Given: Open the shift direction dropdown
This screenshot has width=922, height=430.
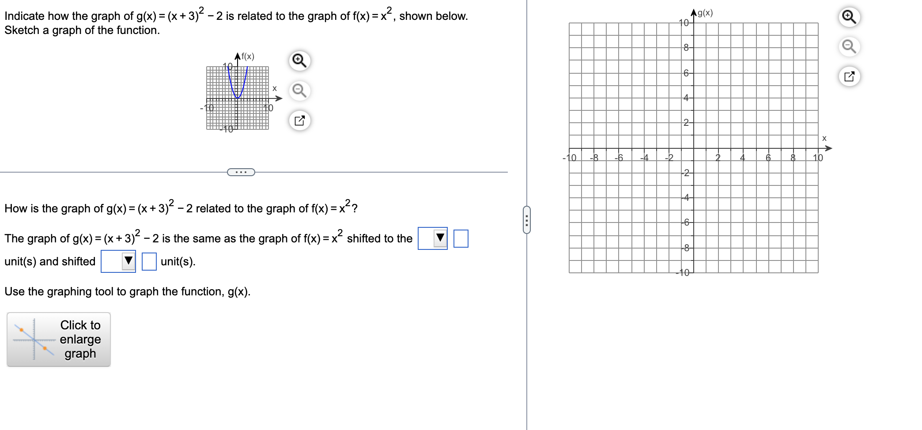Looking at the screenshot, I should [x=433, y=239].
